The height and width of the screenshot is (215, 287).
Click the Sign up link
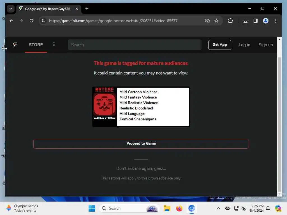(x=266, y=45)
